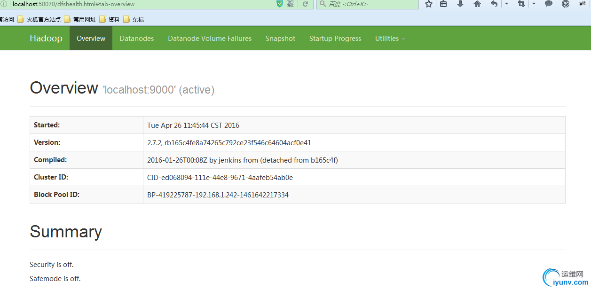Click the Compiled info value
The image size is (591, 290).
[243, 160]
